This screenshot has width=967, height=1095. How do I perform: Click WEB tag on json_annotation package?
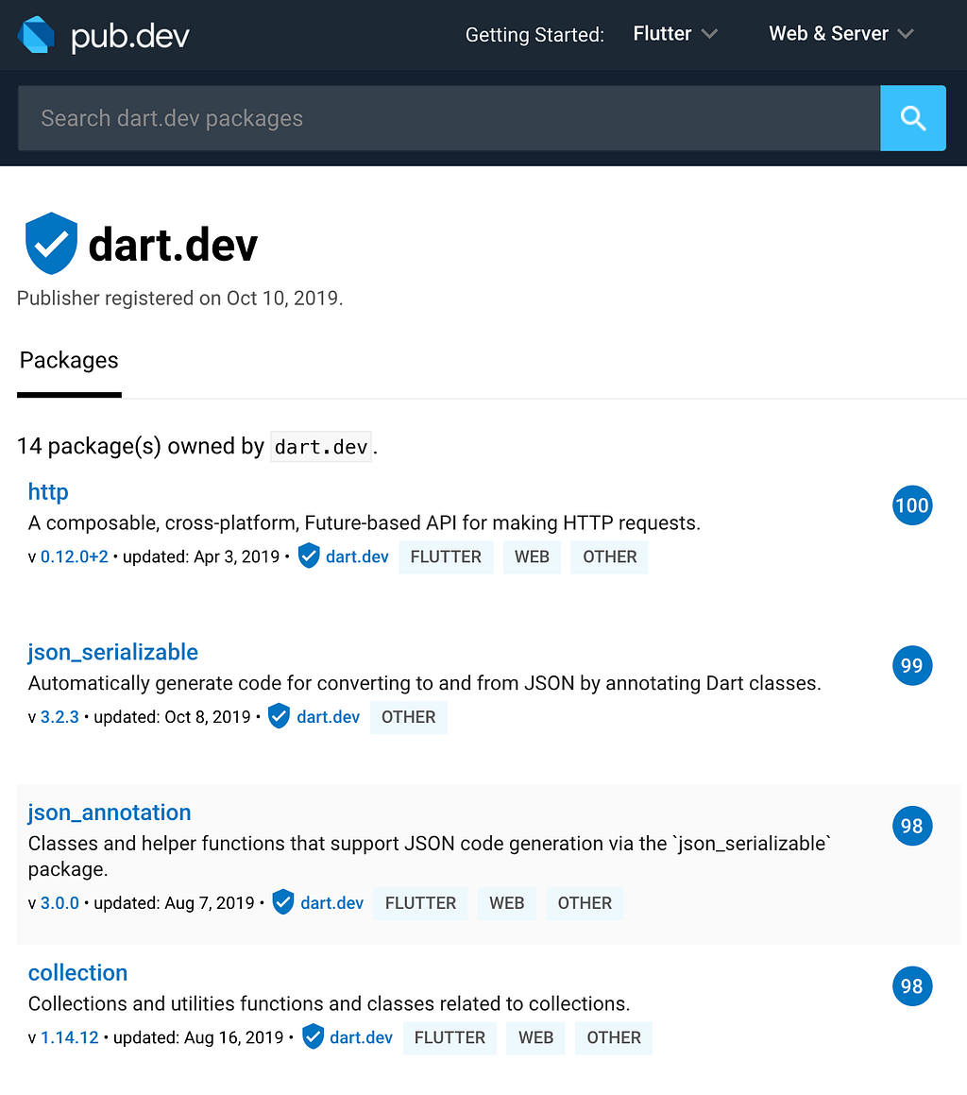pos(507,903)
